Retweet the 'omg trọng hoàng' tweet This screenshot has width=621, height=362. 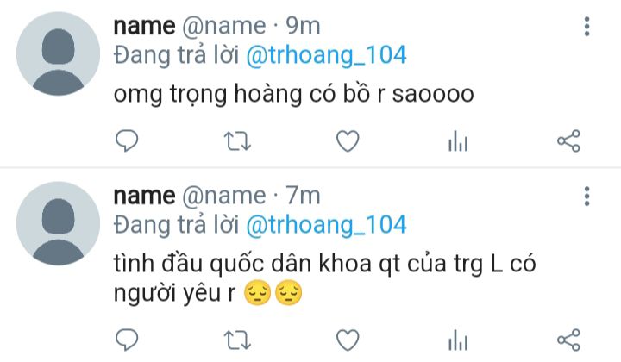[237, 141]
